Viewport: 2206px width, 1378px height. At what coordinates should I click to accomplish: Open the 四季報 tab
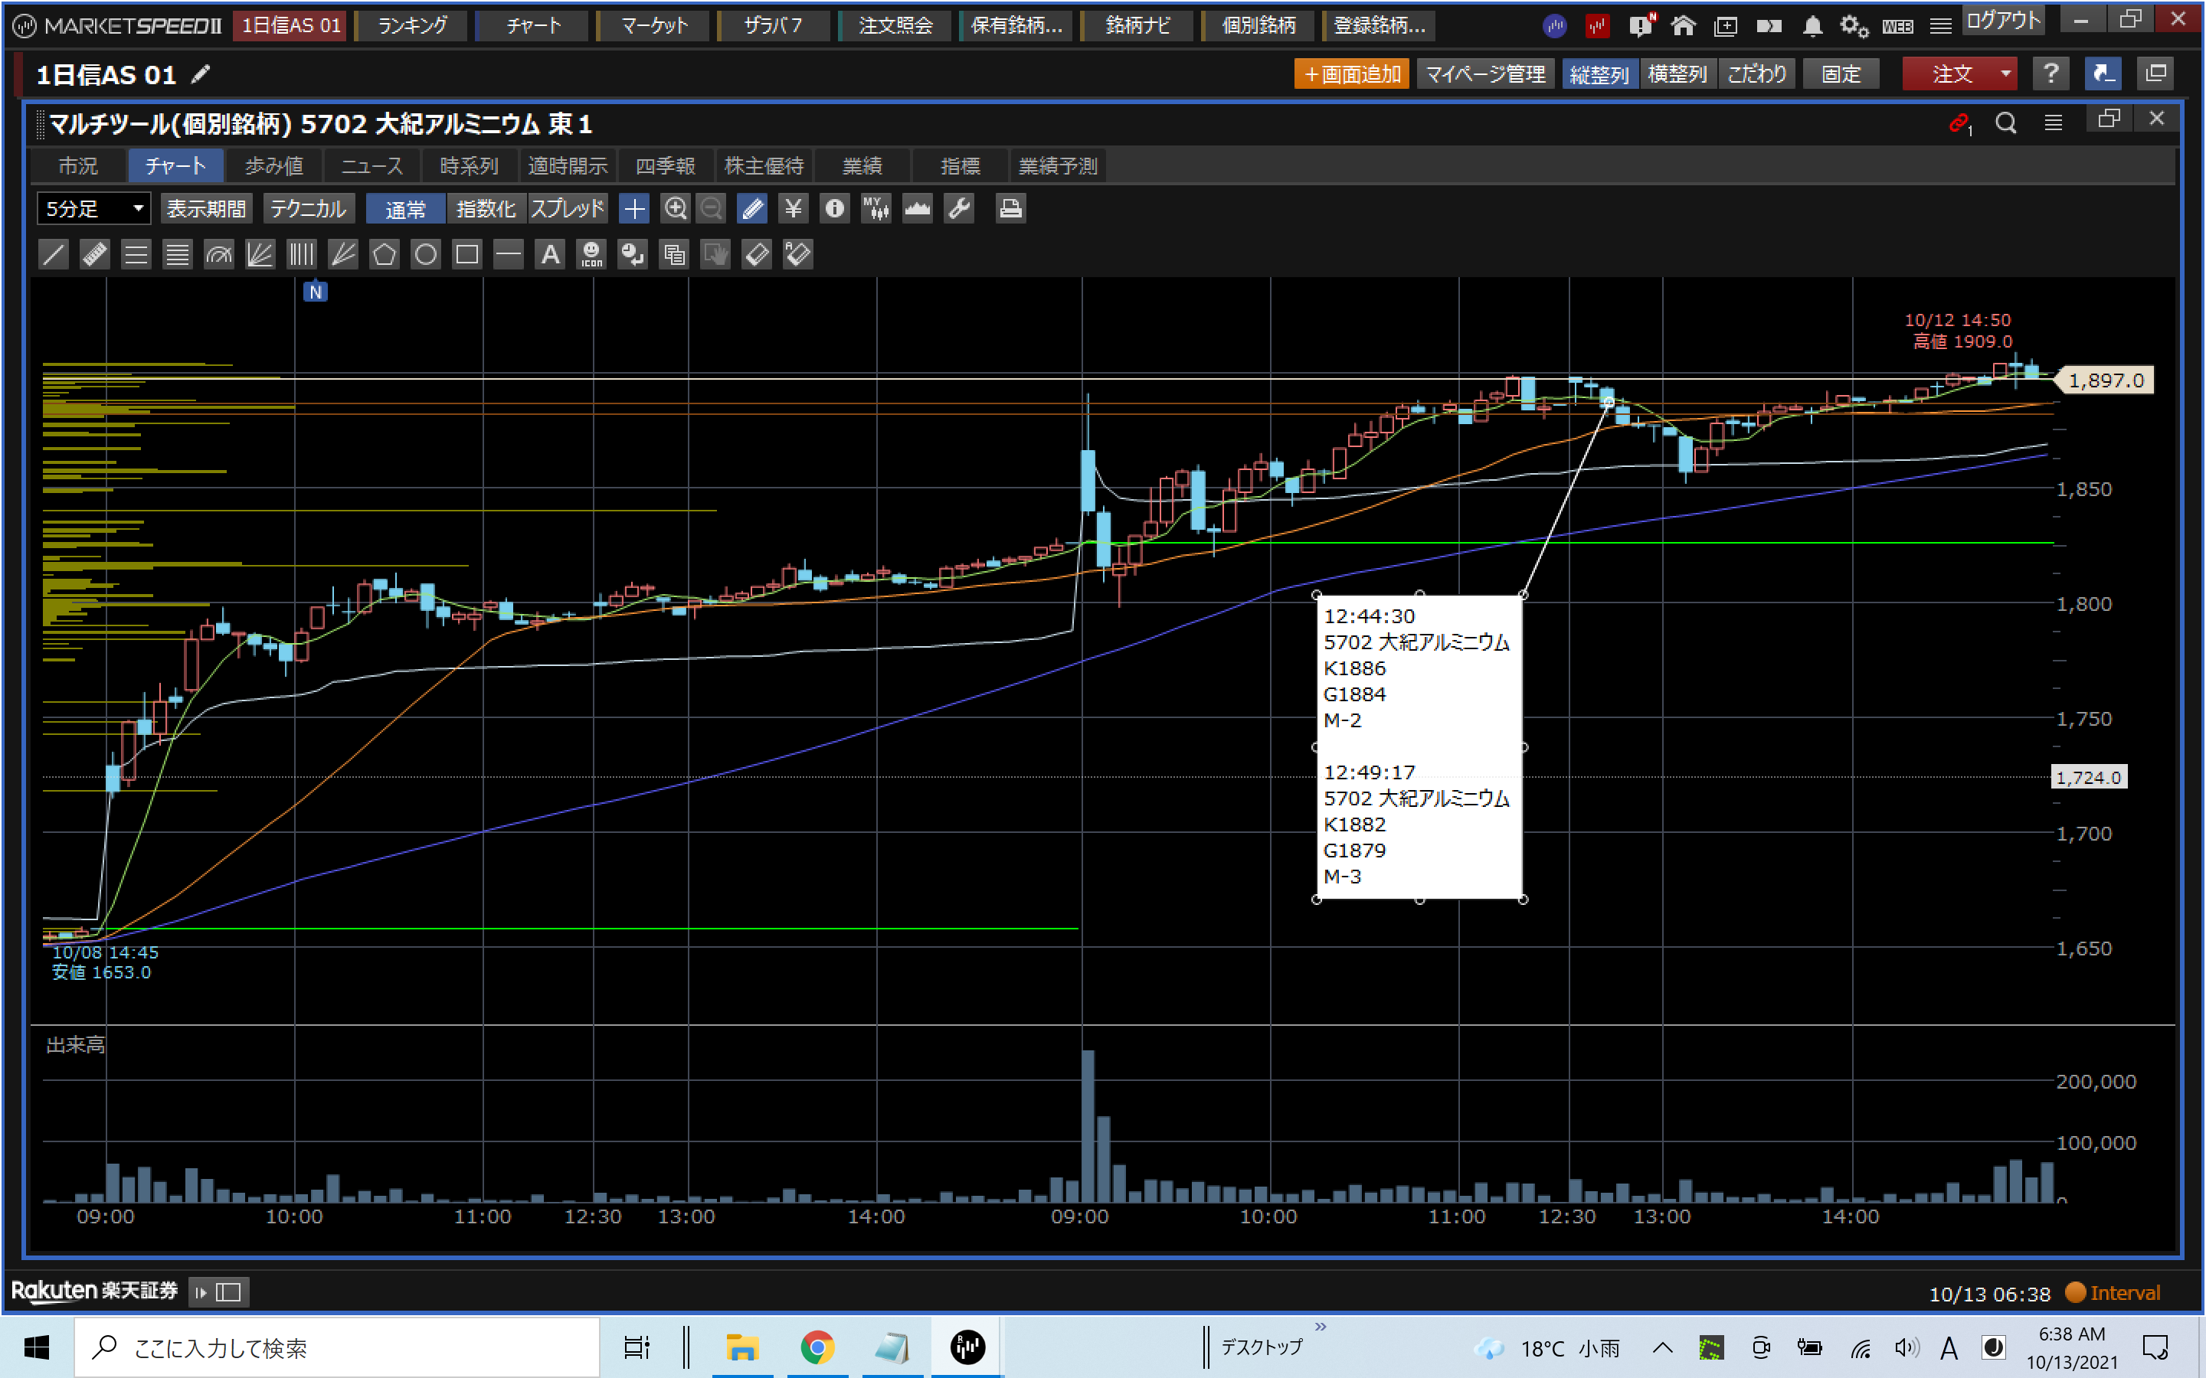(665, 166)
